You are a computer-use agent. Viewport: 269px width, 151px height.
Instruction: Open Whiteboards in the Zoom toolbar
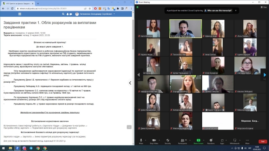tap(235, 141)
